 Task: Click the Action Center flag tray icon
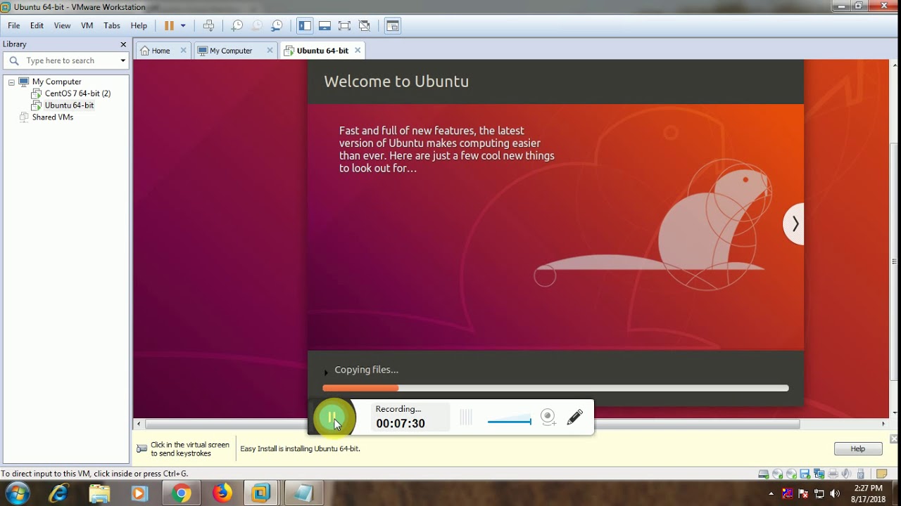click(804, 493)
